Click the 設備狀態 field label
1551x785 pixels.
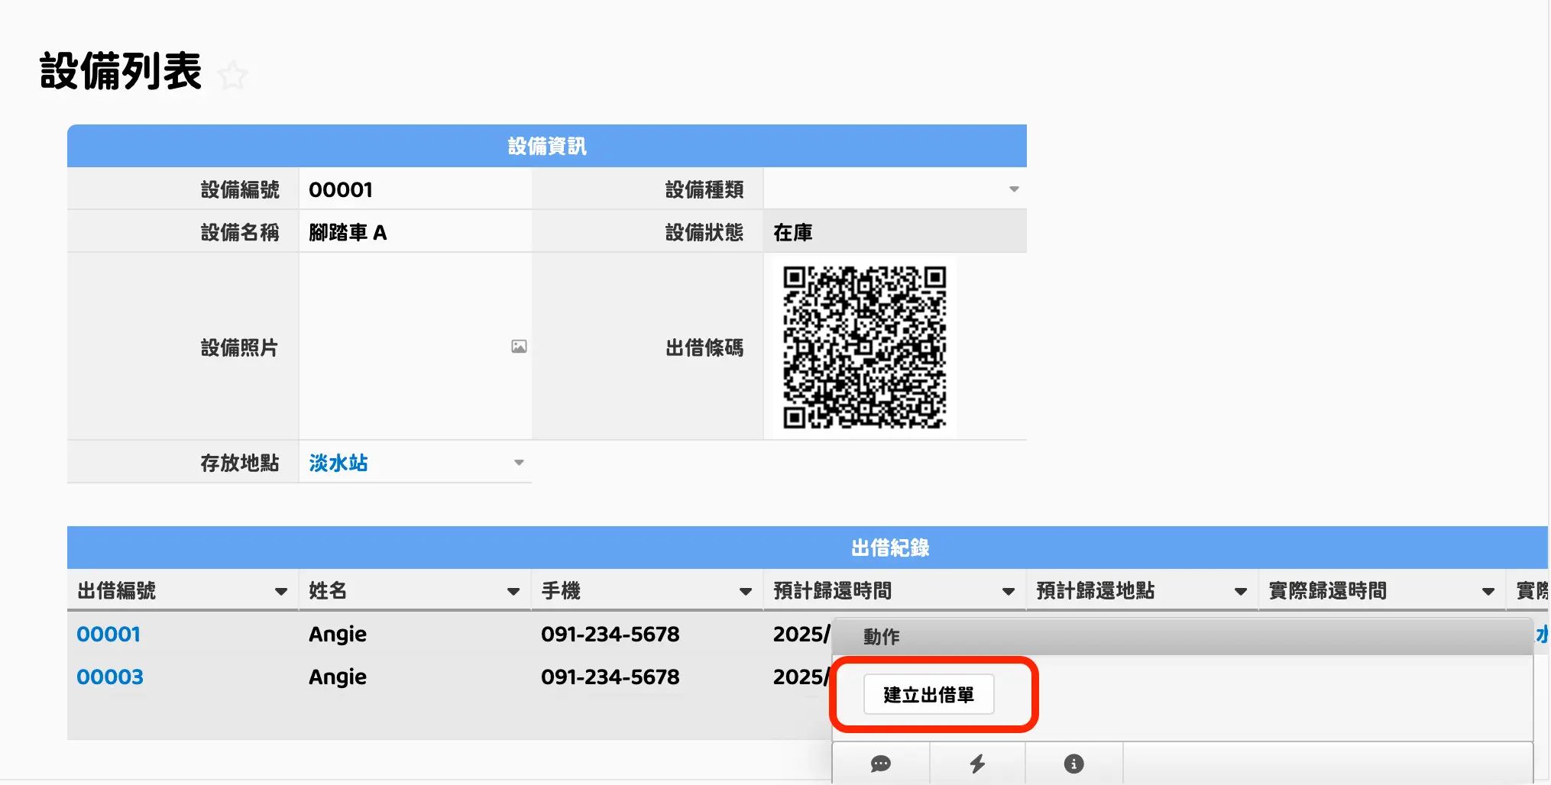tap(704, 232)
